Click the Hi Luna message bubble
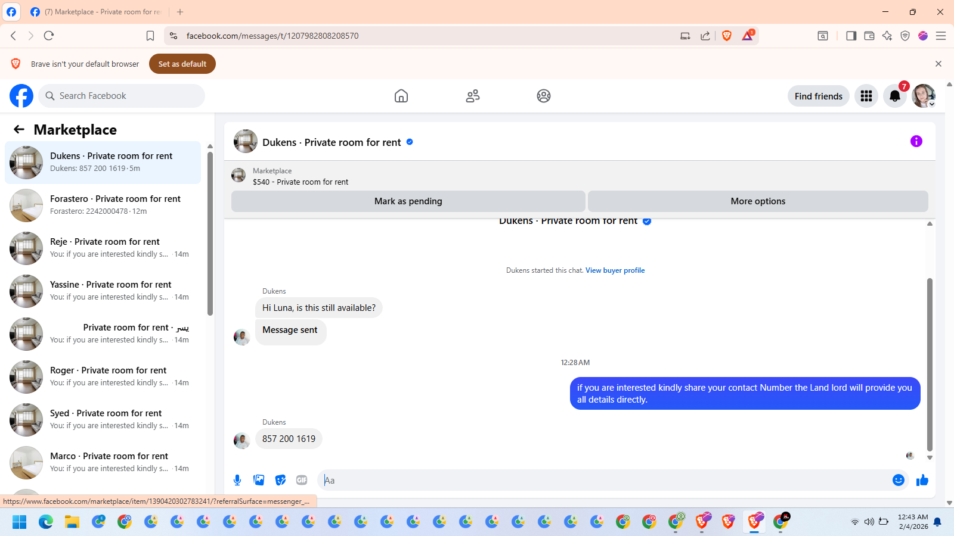The image size is (954, 536). point(319,308)
